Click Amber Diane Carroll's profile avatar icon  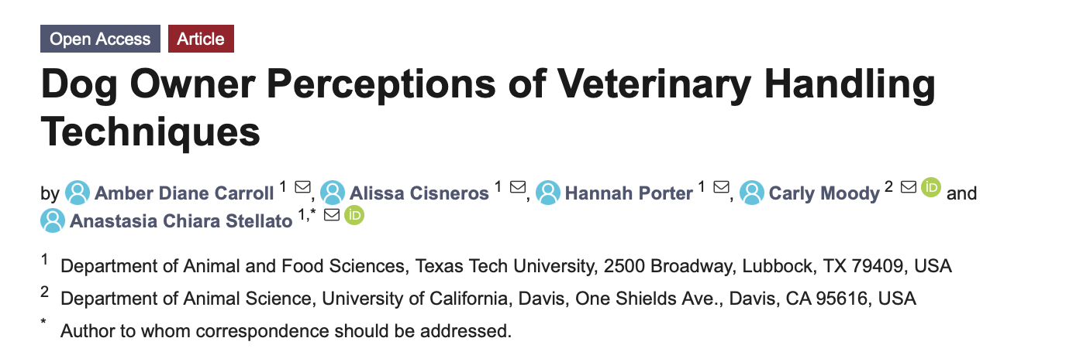(x=78, y=193)
